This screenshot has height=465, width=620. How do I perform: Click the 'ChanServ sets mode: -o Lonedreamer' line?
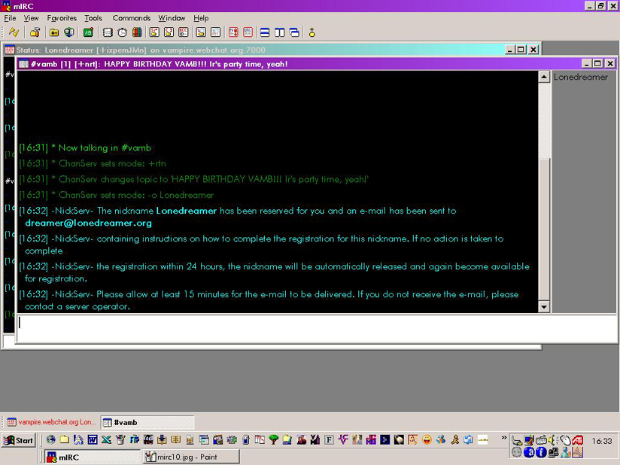(116, 196)
